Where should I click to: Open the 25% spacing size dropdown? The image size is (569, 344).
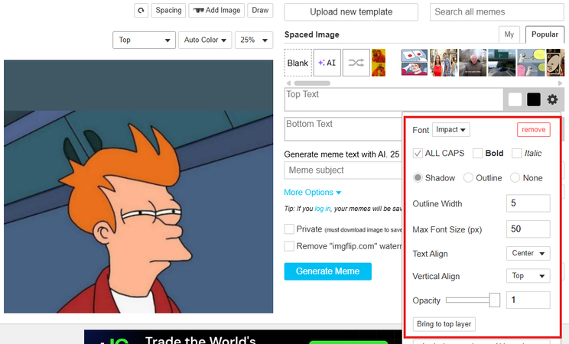tap(254, 40)
